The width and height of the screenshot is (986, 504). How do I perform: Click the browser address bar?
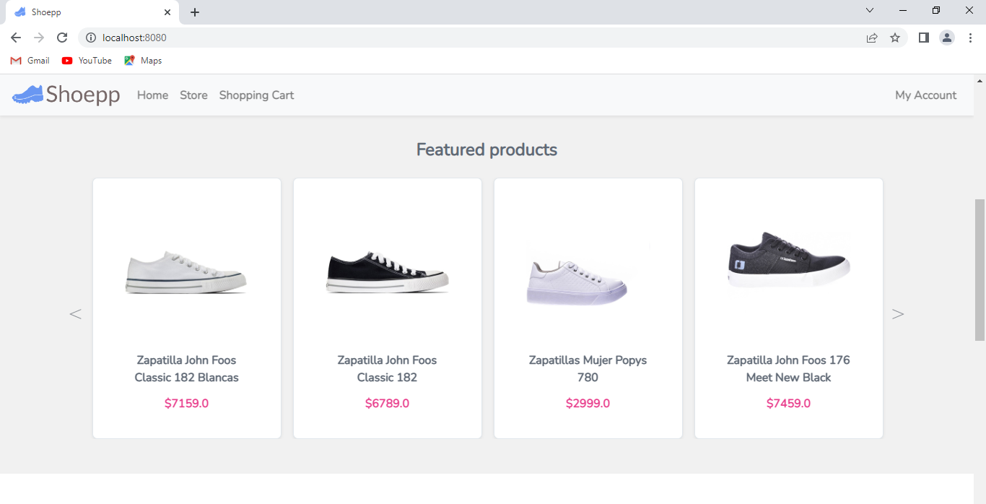289,38
